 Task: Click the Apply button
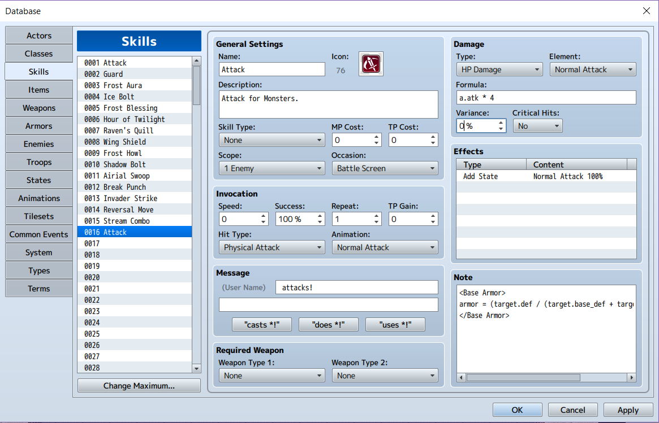click(x=628, y=410)
